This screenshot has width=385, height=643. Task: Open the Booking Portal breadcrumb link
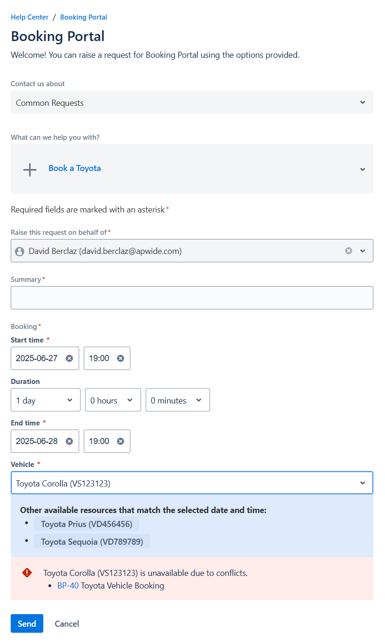pyautogui.click(x=83, y=17)
